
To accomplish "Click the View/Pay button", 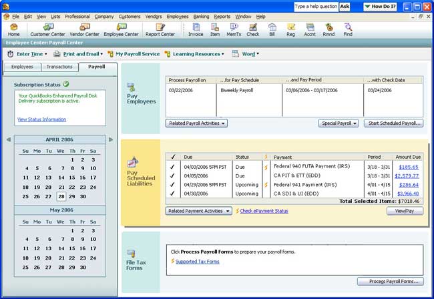I will pyautogui.click(x=405, y=211).
